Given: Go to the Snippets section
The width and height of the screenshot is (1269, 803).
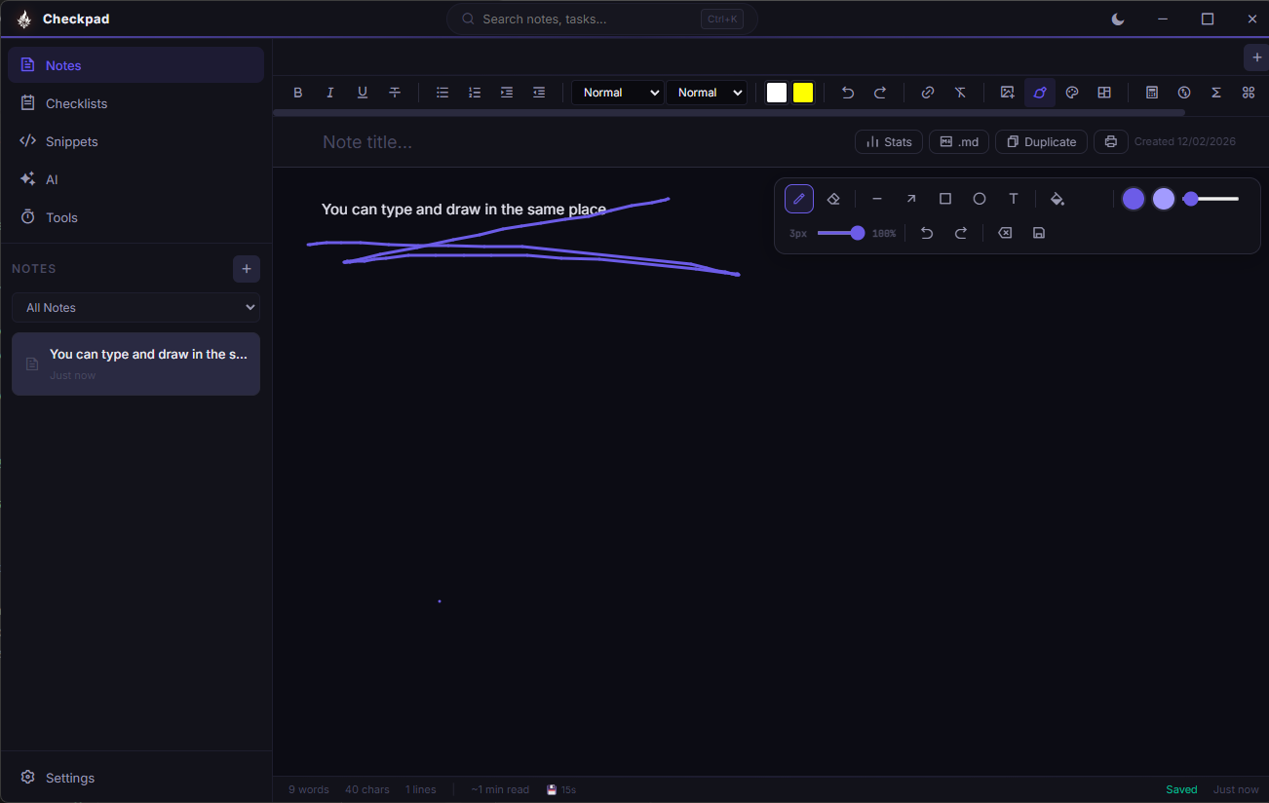Looking at the screenshot, I should (71, 141).
